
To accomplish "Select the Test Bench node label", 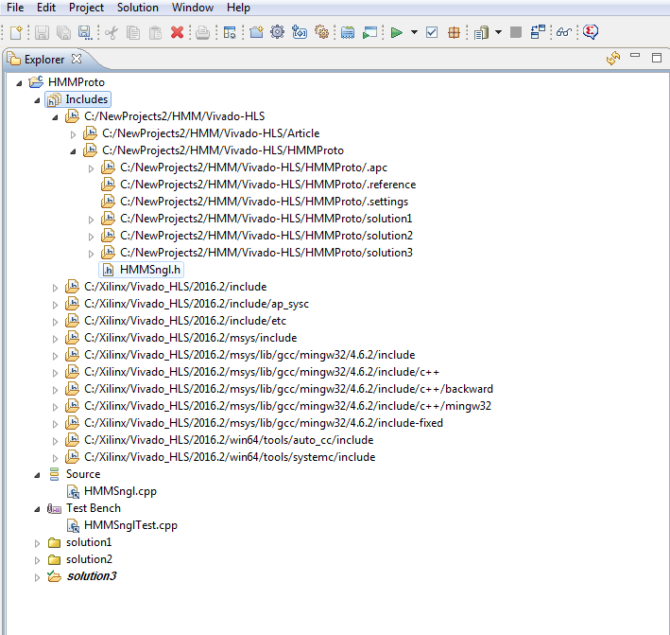I will point(94,508).
